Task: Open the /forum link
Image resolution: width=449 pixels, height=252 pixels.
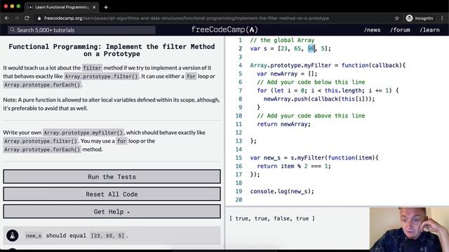Action: pos(400,30)
